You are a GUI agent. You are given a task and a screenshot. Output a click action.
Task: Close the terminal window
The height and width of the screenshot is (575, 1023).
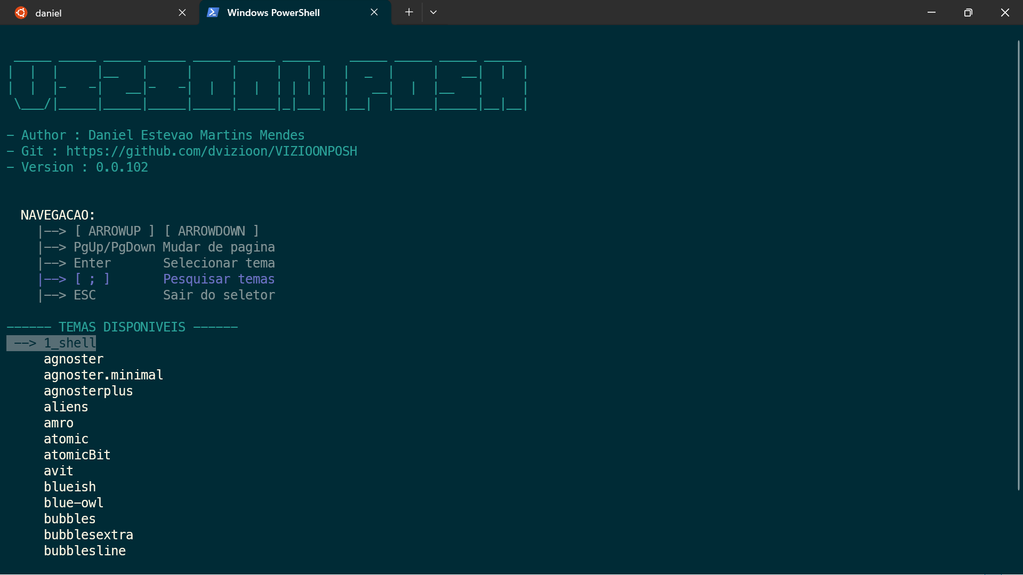(1005, 12)
